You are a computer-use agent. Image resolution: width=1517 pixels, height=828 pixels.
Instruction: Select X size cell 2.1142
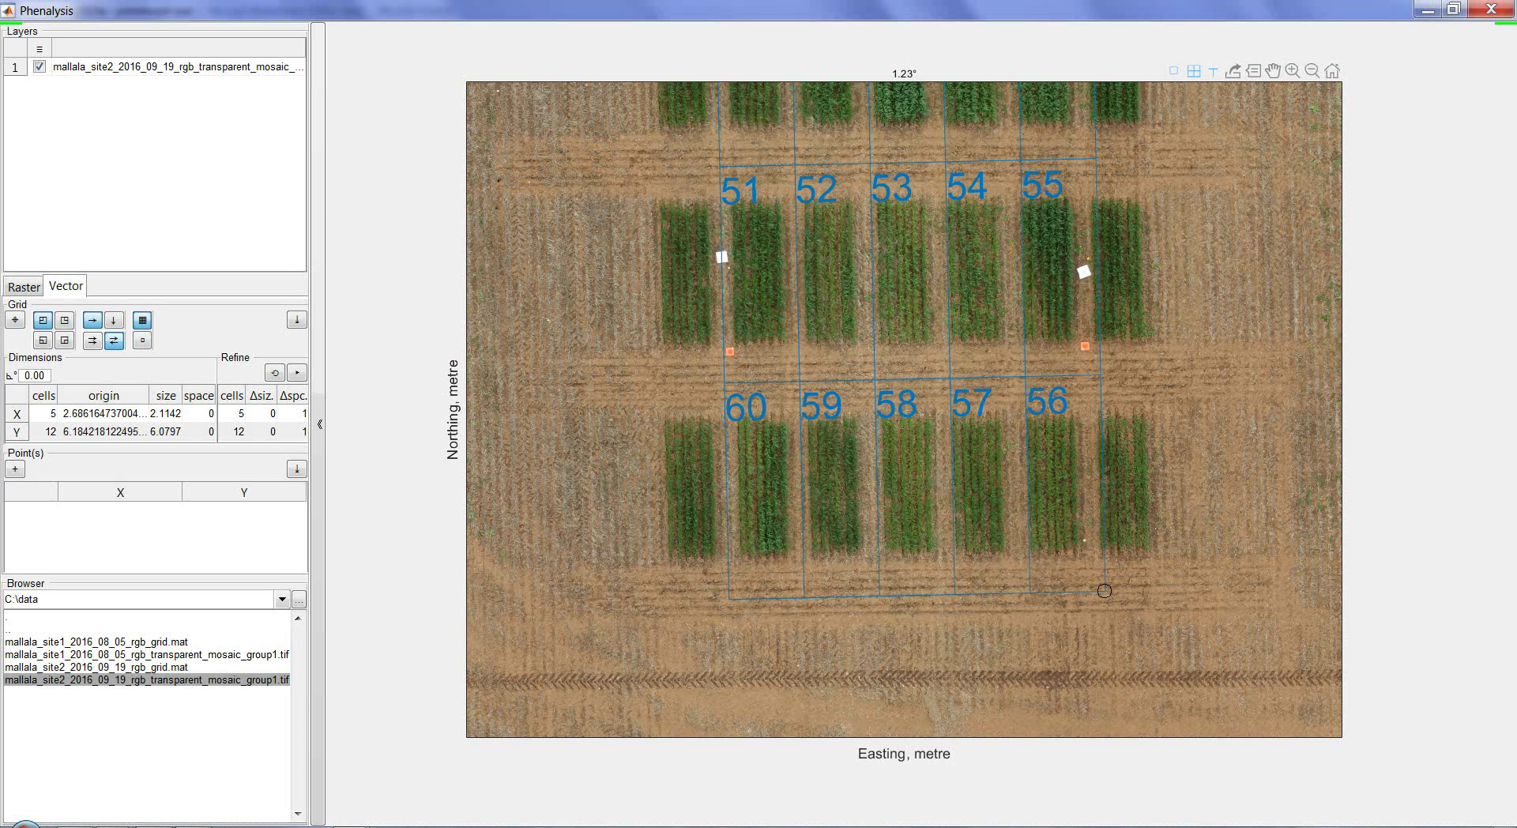point(166,413)
